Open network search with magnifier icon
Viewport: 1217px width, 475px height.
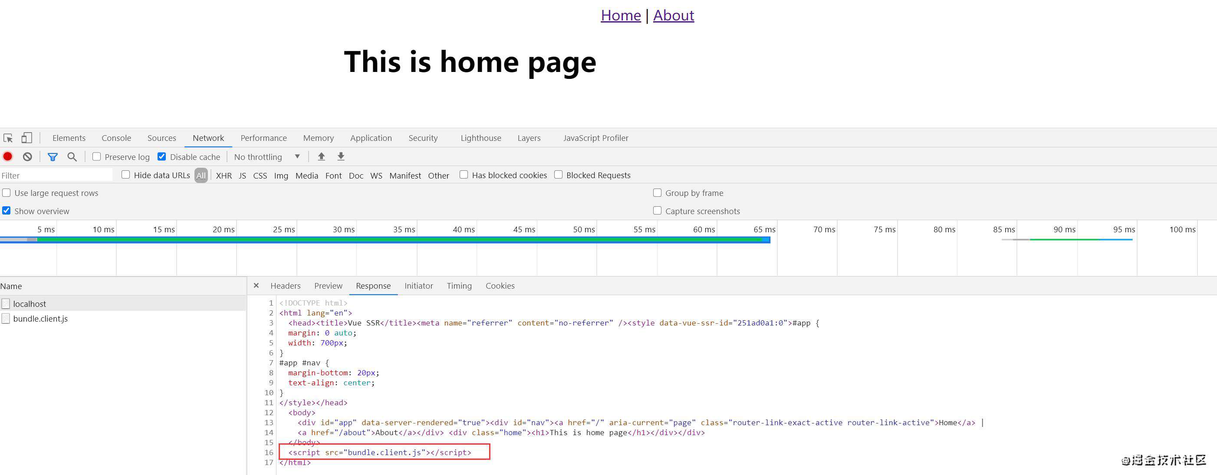pos(72,156)
